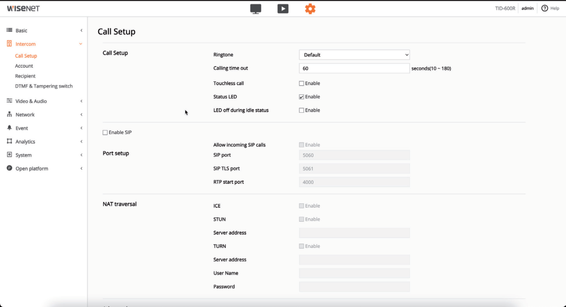Click the Analytics frame icon
The image size is (566, 307).
point(9,141)
